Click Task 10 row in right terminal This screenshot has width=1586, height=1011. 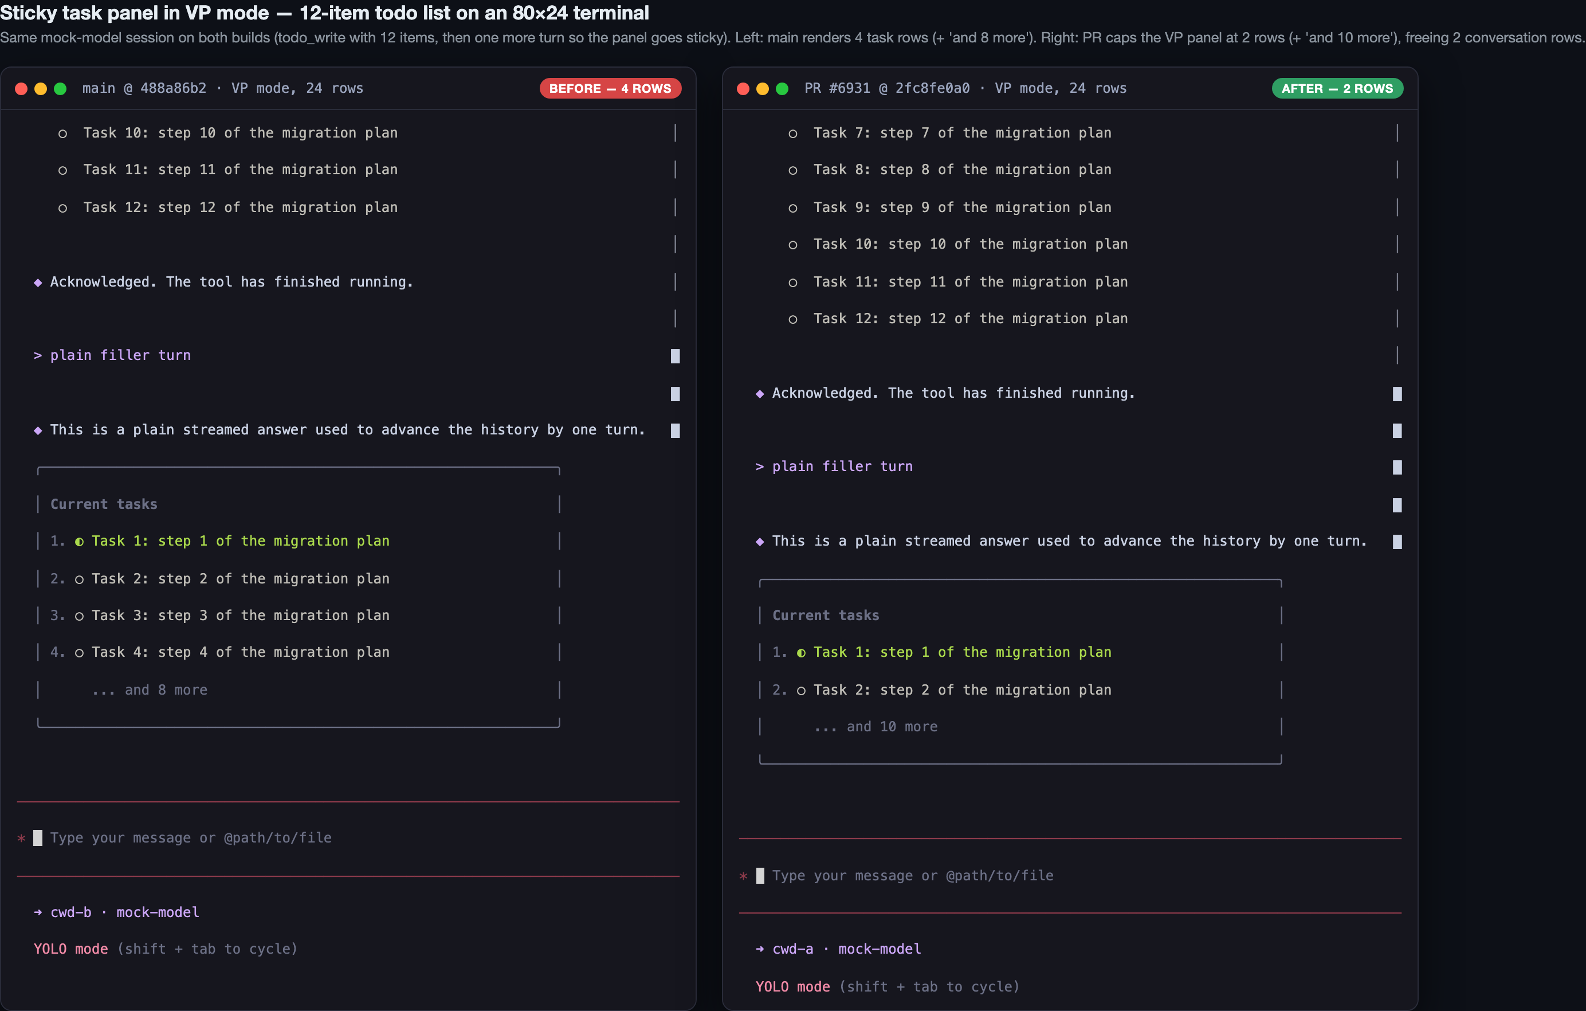(957, 244)
